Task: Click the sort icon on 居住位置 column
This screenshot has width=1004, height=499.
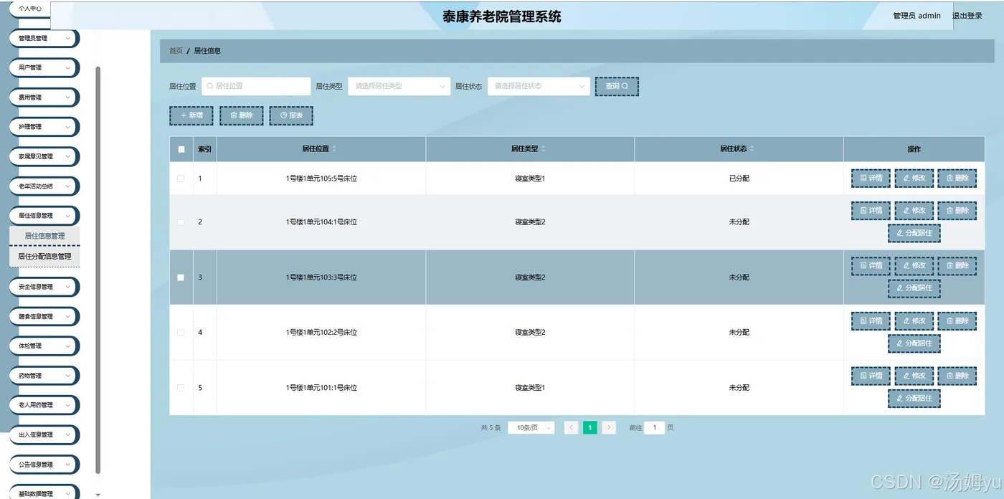Action: coord(334,149)
